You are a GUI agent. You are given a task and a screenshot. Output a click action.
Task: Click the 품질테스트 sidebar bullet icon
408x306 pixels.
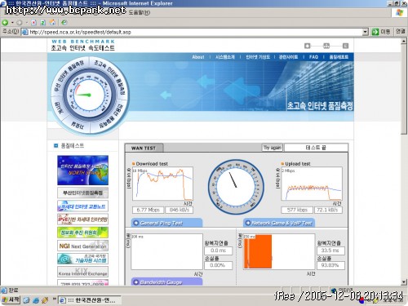[55, 146]
